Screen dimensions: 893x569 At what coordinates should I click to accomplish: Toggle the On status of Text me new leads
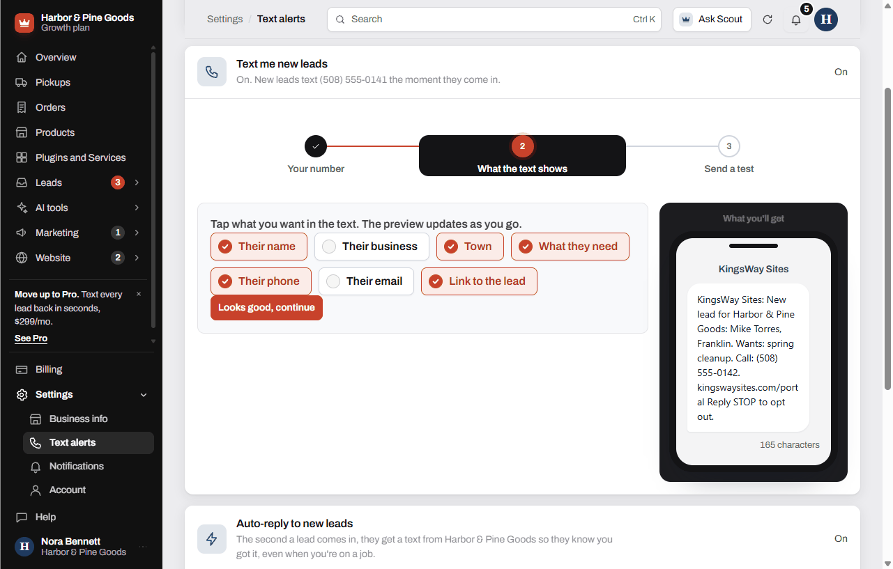coord(841,72)
